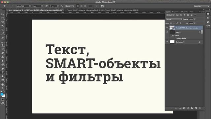This screenshot has width=211, height=119.
Task: Open the font family dropdown
Action: [30, 6]
